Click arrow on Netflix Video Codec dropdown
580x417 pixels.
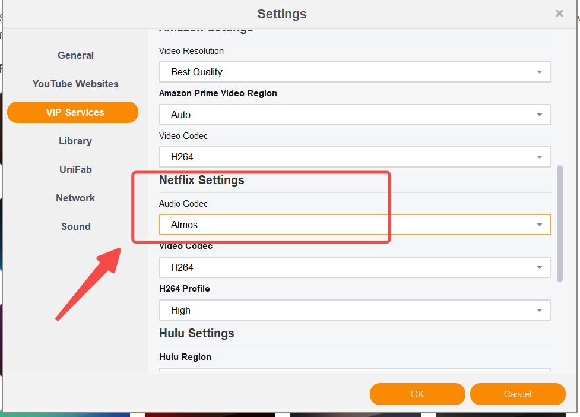pyautogui.click(x=539, y=268)
